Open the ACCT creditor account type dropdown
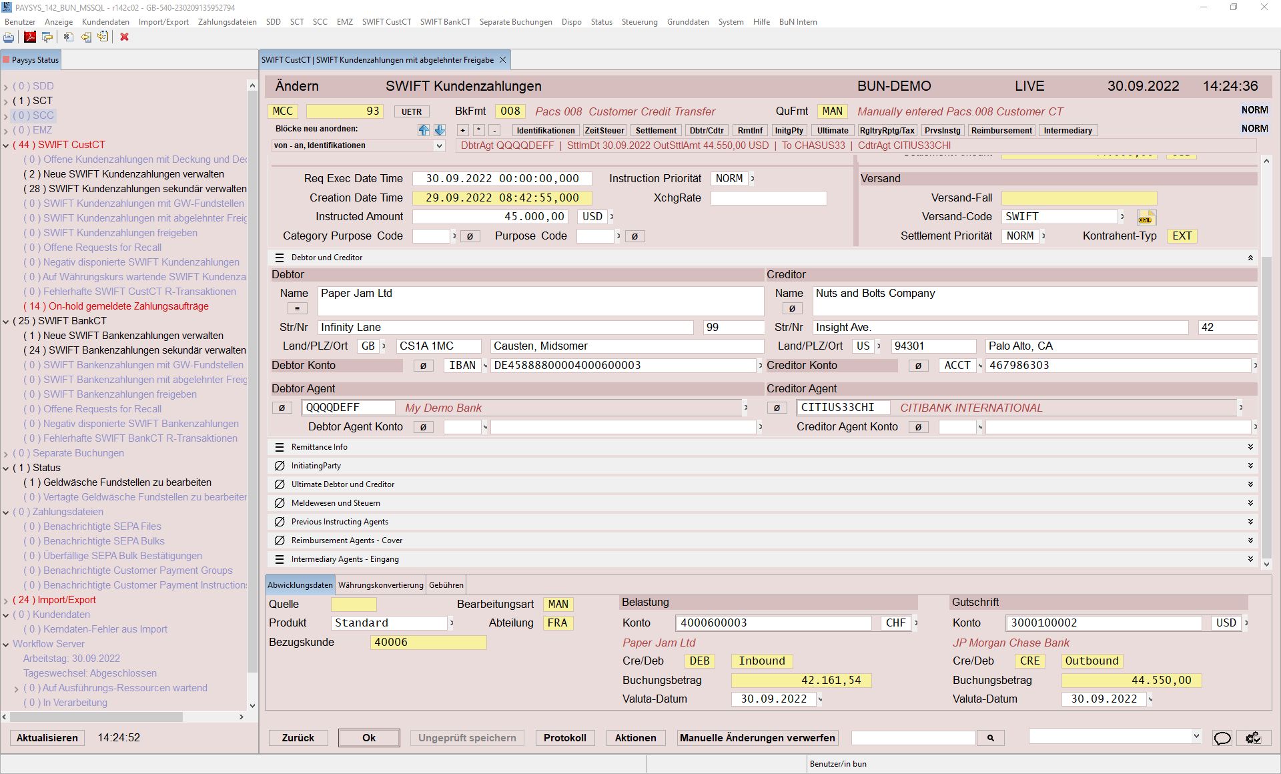The height and width of the screenshot is (774, 1281). 980,366
